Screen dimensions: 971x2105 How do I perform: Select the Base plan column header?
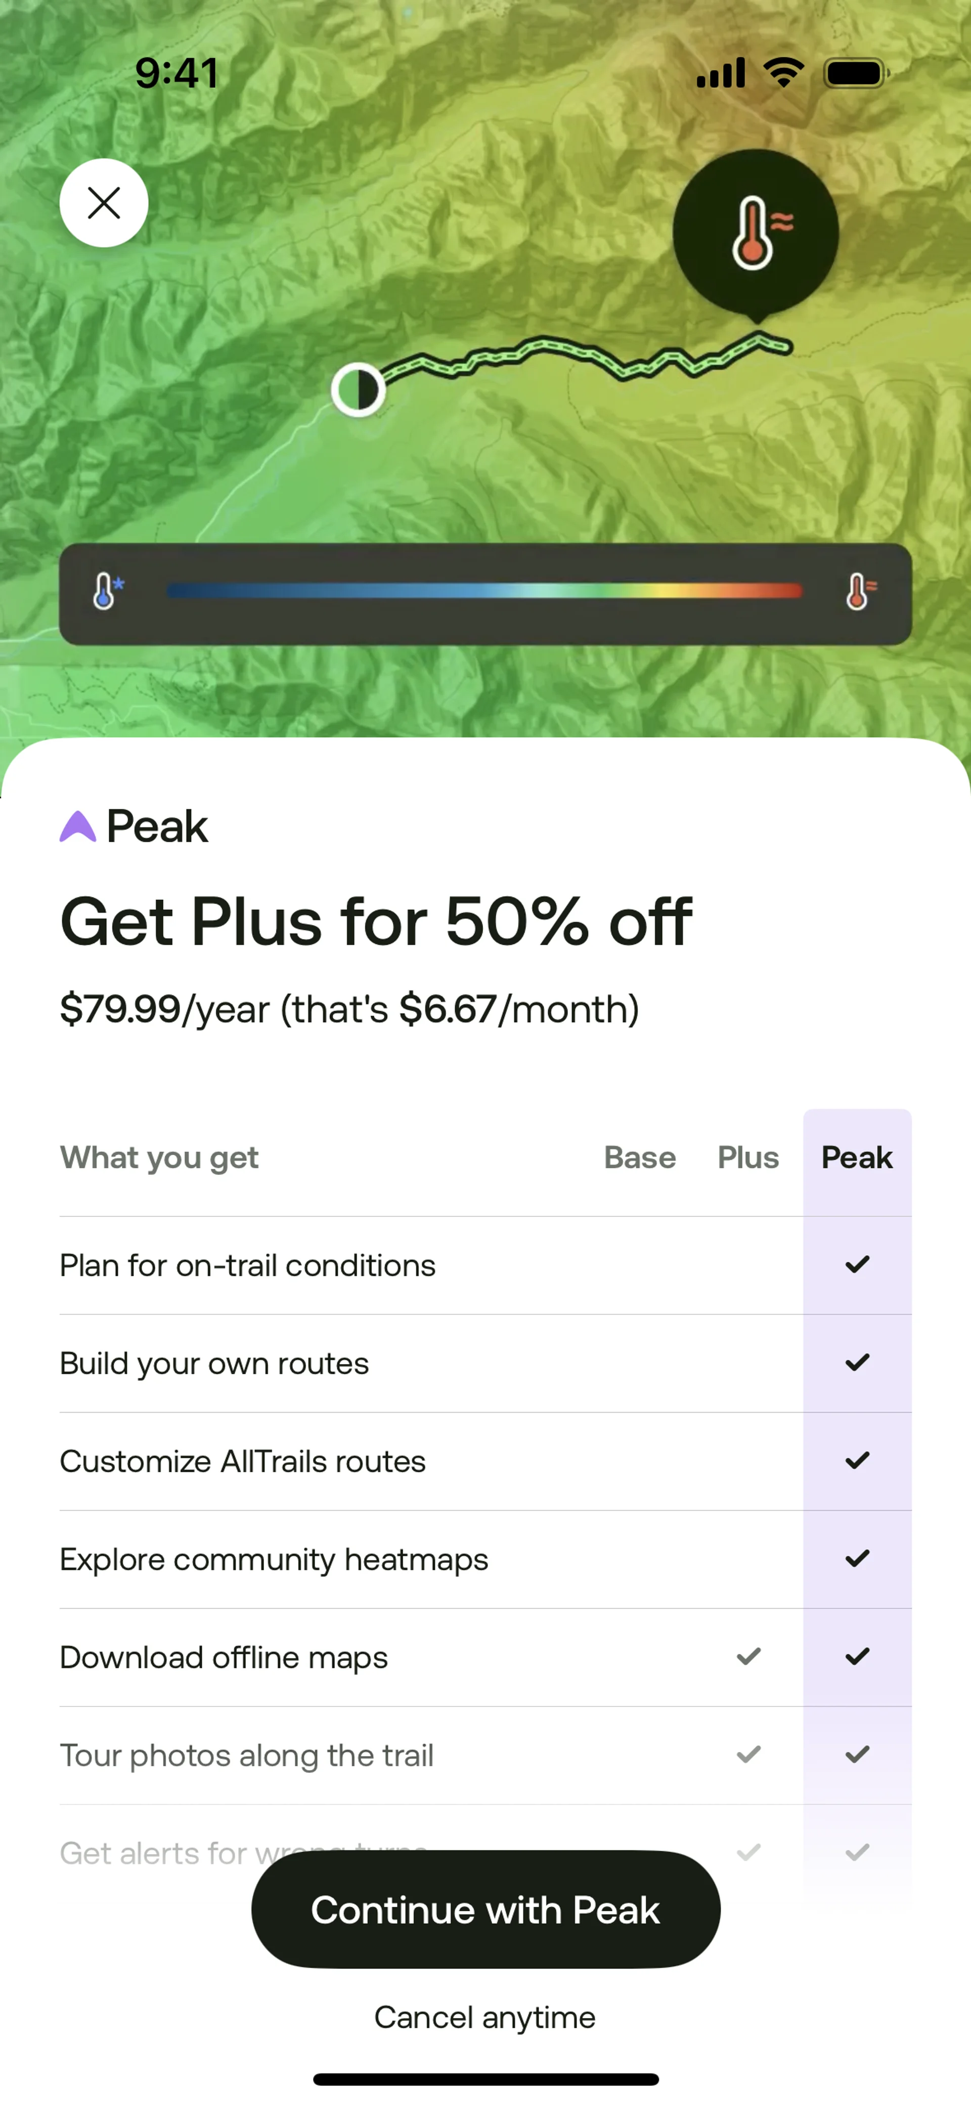(640, 1157)
